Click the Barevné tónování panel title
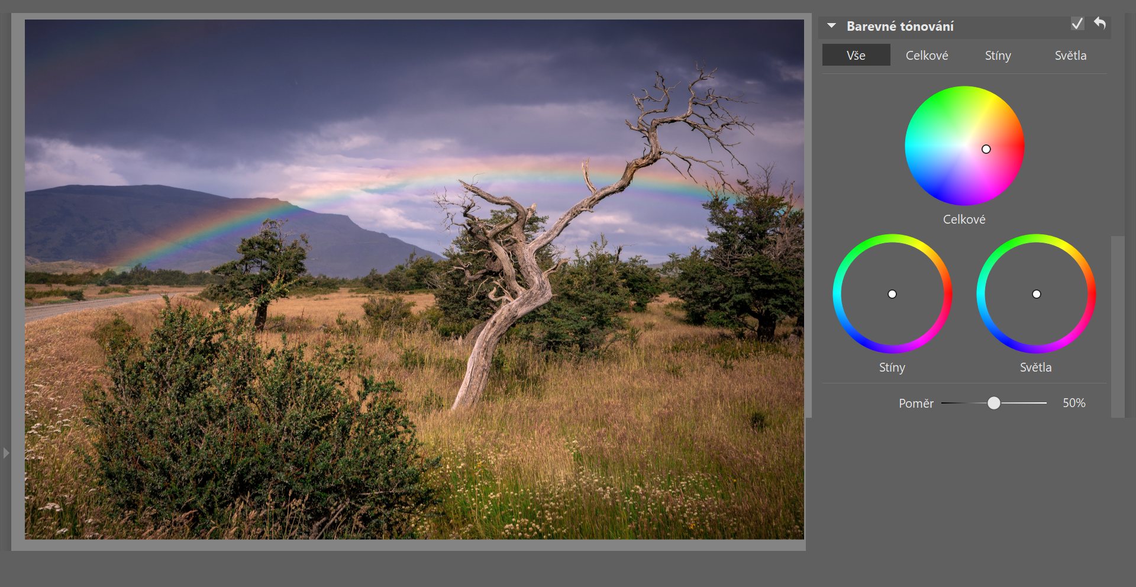The width and height of the screenshot is (1136, 587). coord(900,26)
